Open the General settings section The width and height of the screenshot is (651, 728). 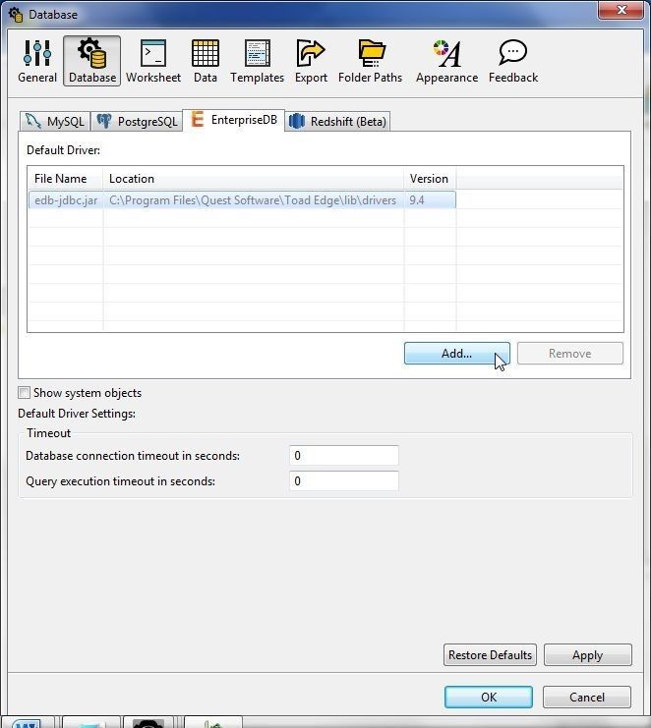tap(37, 61)
